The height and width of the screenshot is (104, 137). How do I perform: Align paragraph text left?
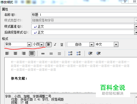click(x=7, y=54)
